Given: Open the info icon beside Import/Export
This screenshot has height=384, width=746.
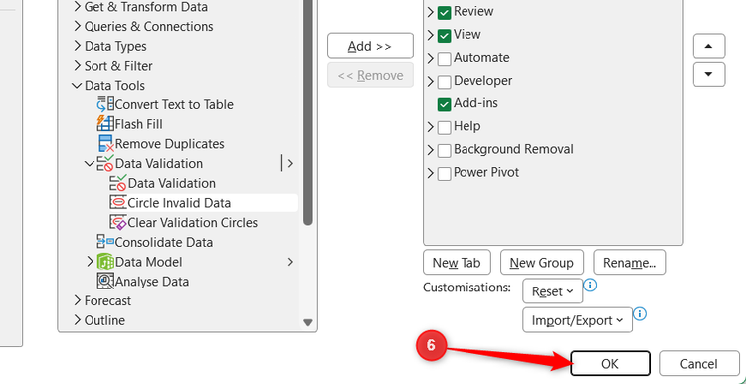Looking at the screenshot, I should click(x=640, y=314).
